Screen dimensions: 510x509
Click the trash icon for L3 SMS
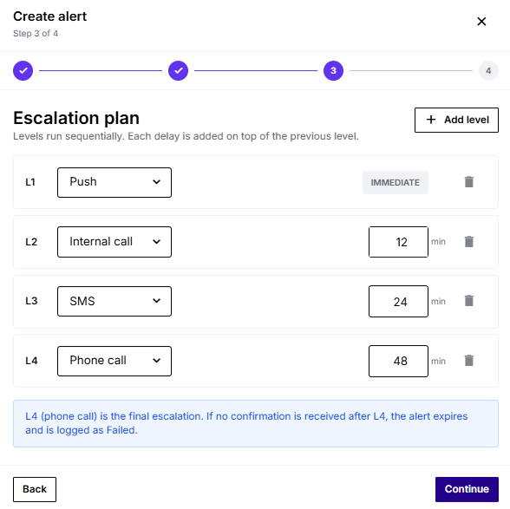pos(468,301)
